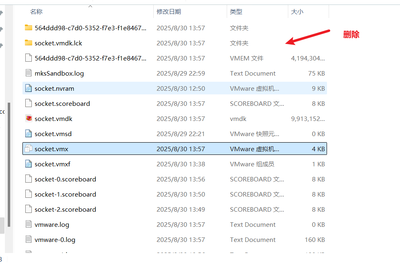
Task: Click the mksSandbox.log text document icon
Action: coord(28,73)
